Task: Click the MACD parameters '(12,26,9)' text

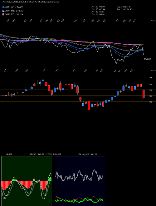Action: point(33,154)
